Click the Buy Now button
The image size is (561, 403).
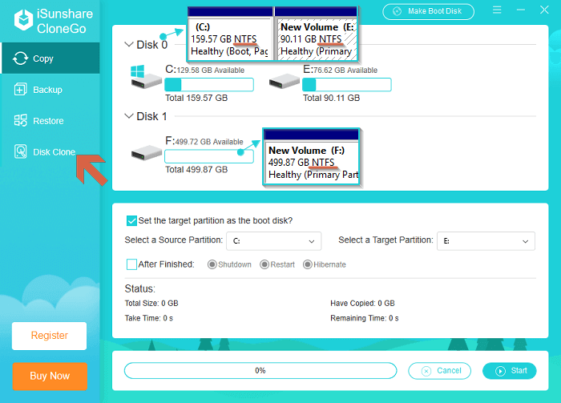point(50,377)
